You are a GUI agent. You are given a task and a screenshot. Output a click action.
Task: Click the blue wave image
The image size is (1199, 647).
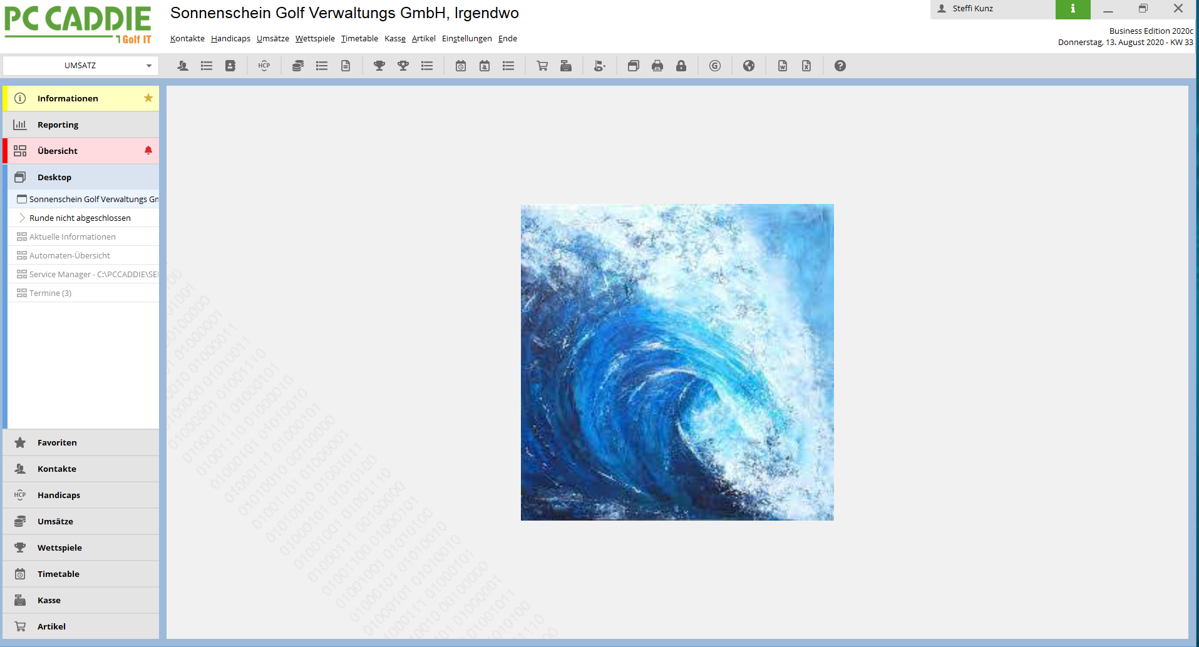(x=677, y=362)
